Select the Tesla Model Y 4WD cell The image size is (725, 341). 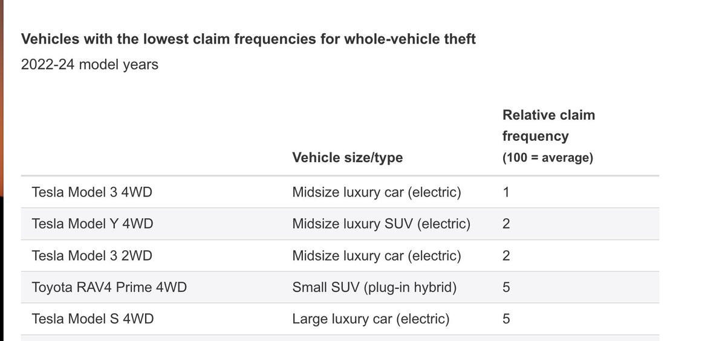93,224
